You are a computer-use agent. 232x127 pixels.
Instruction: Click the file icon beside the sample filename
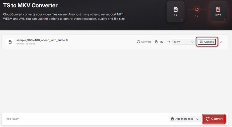(x=10, y=42)
